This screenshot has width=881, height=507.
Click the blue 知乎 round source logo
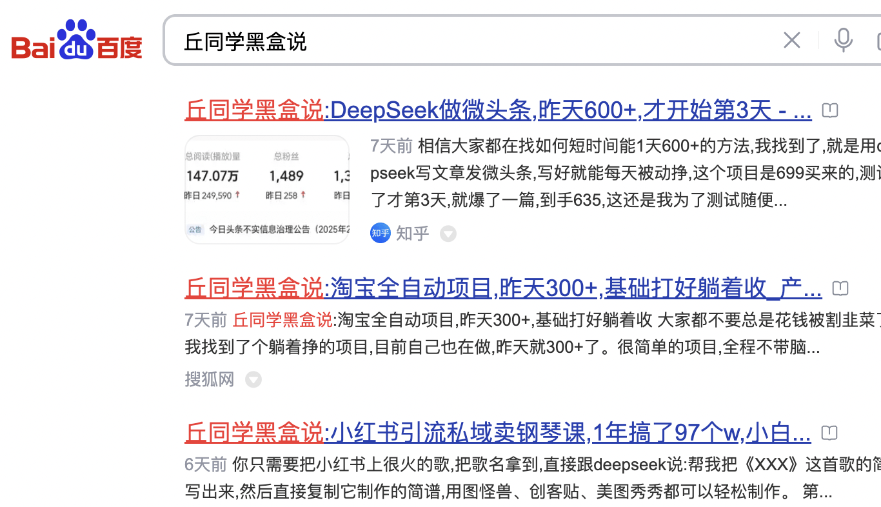381,233
